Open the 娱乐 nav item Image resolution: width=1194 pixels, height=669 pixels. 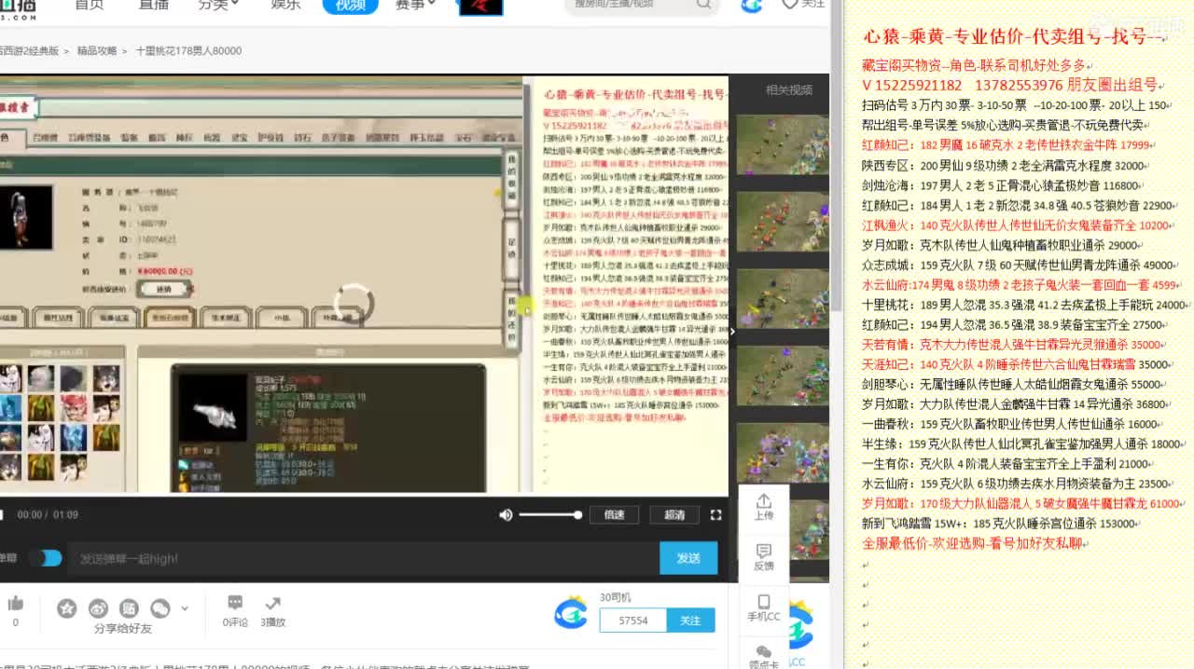pos(285,5)
